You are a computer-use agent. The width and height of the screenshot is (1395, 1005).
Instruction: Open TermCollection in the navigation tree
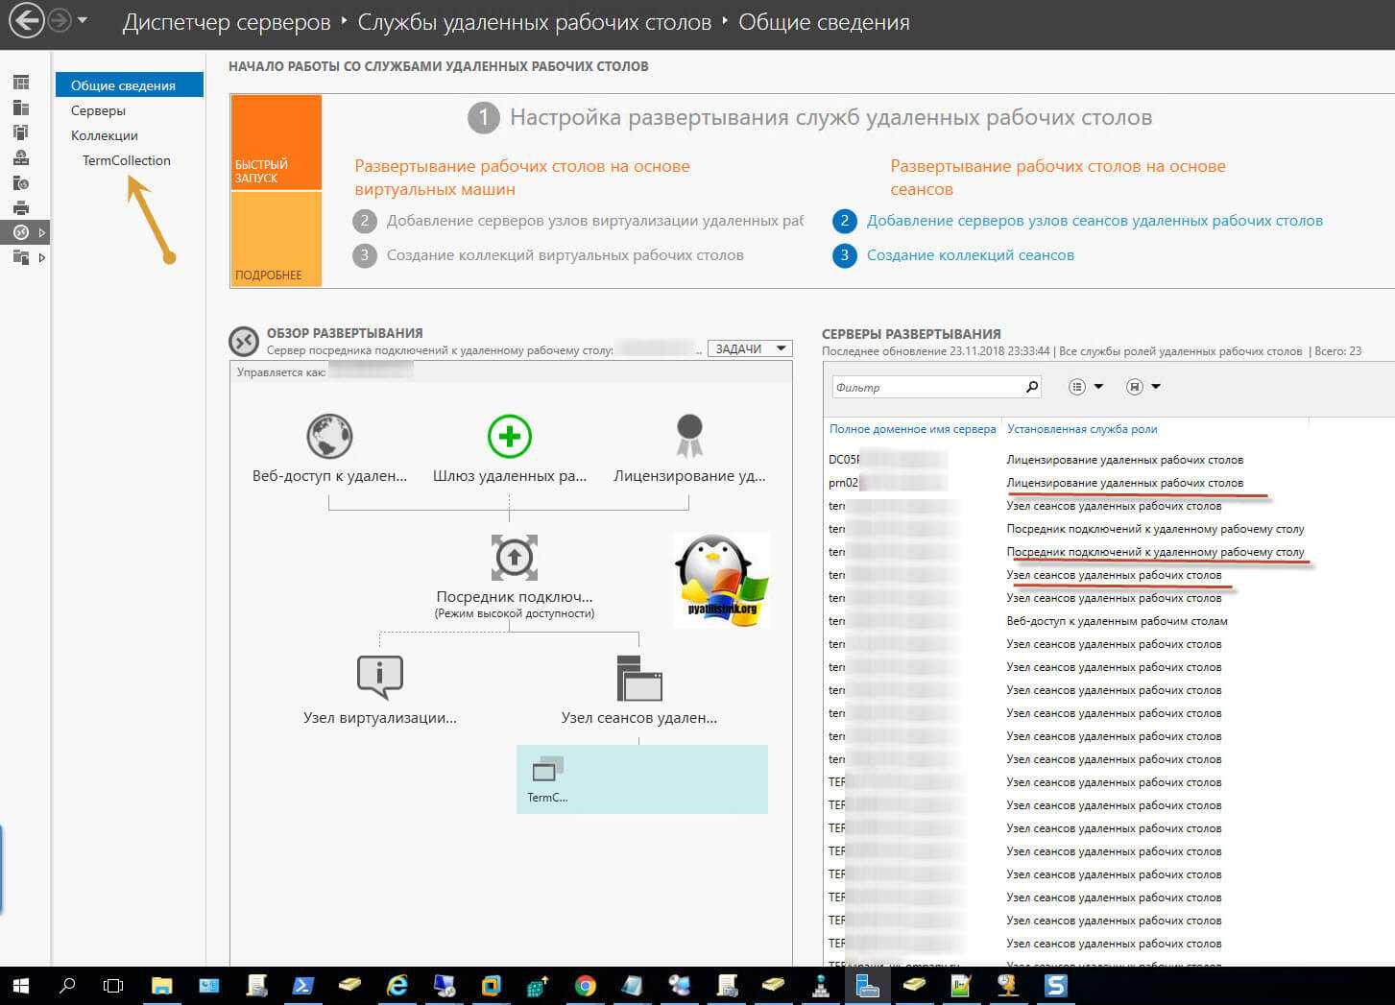click(x=127, y=160)
